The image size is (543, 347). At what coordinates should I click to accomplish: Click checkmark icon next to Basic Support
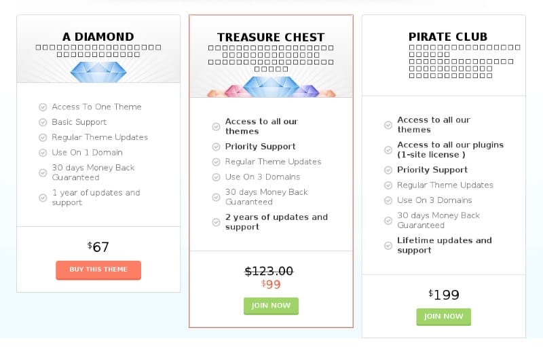43,122
